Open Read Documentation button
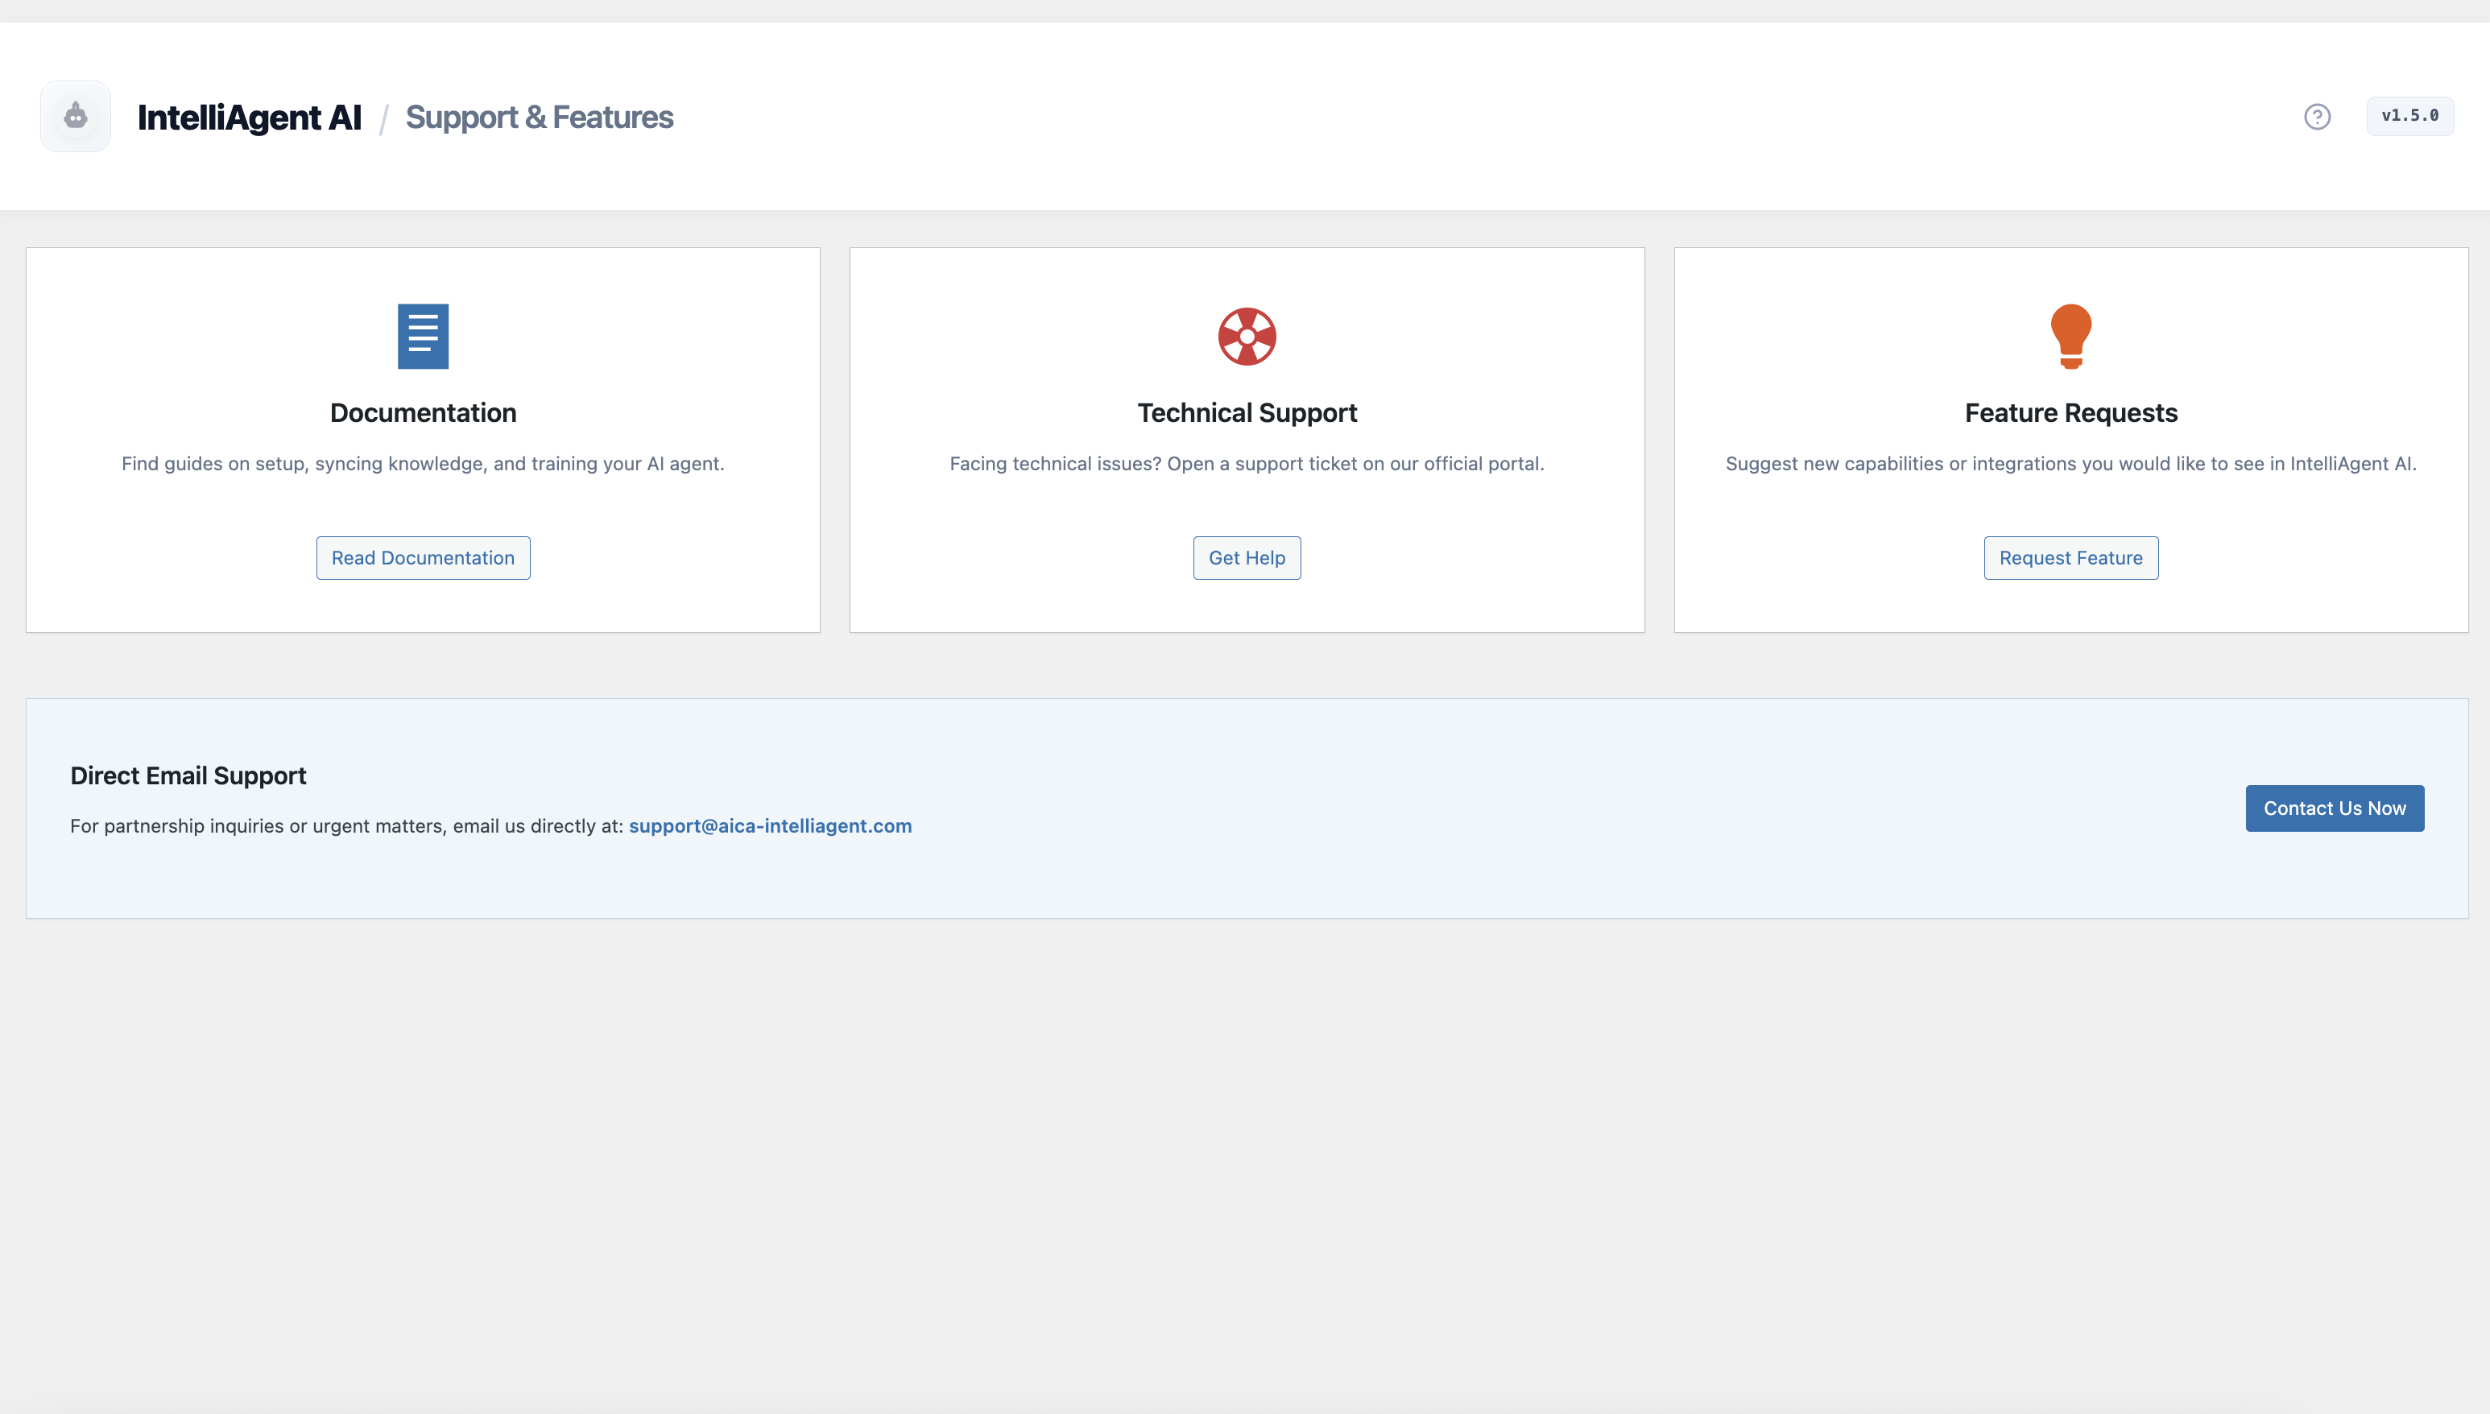2490x1414 pixels. tap(424, 557)
